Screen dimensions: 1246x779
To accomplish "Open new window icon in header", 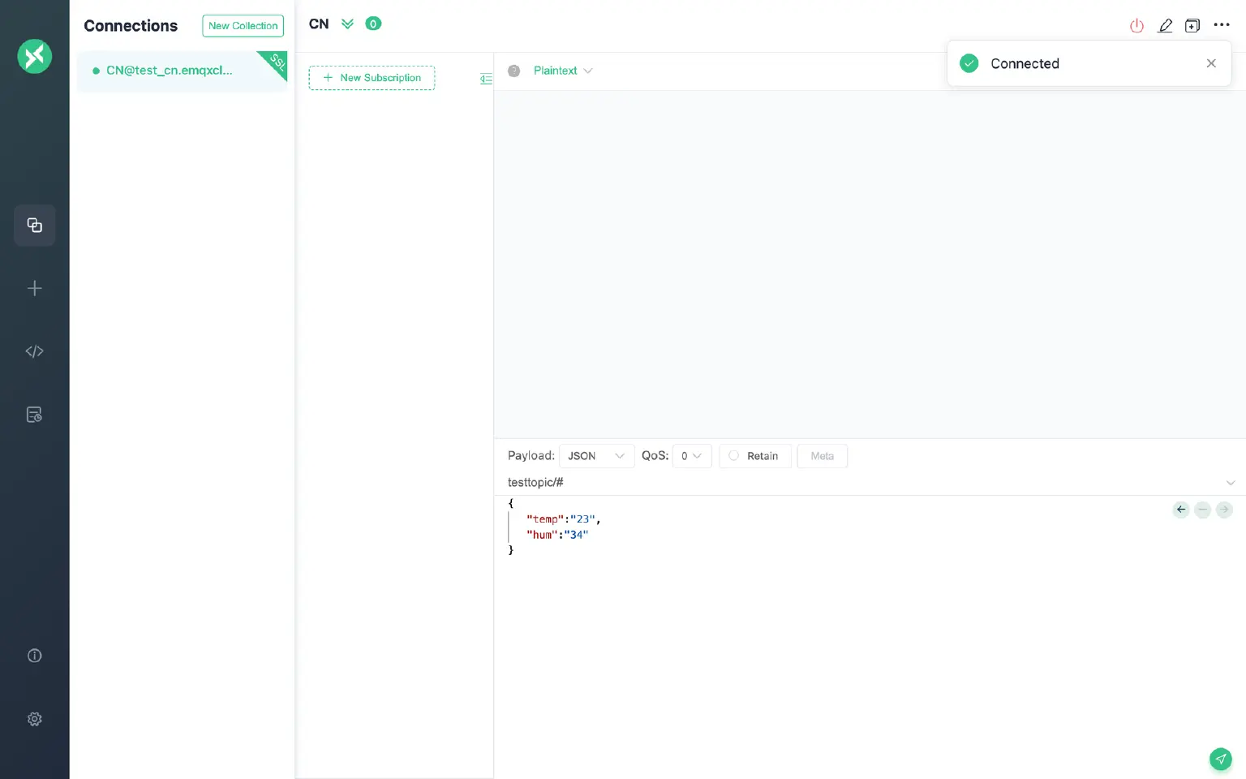I will pos(1192,26).
